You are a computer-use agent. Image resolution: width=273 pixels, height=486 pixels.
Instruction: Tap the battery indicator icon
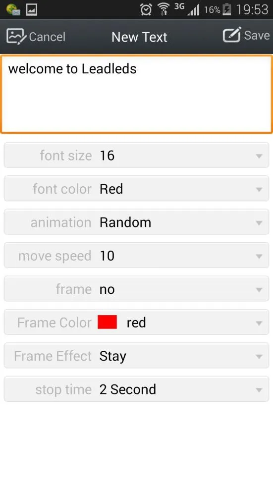[x=227, y=9]
